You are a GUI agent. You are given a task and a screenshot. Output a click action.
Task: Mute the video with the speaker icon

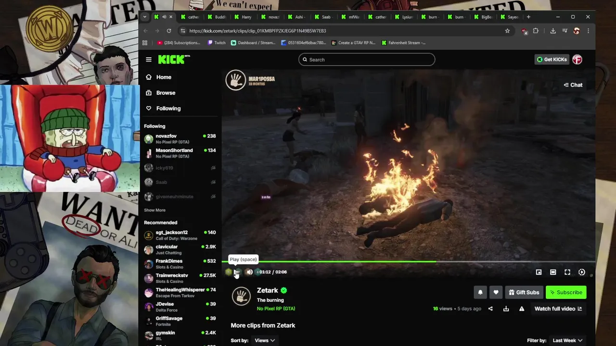249,272
